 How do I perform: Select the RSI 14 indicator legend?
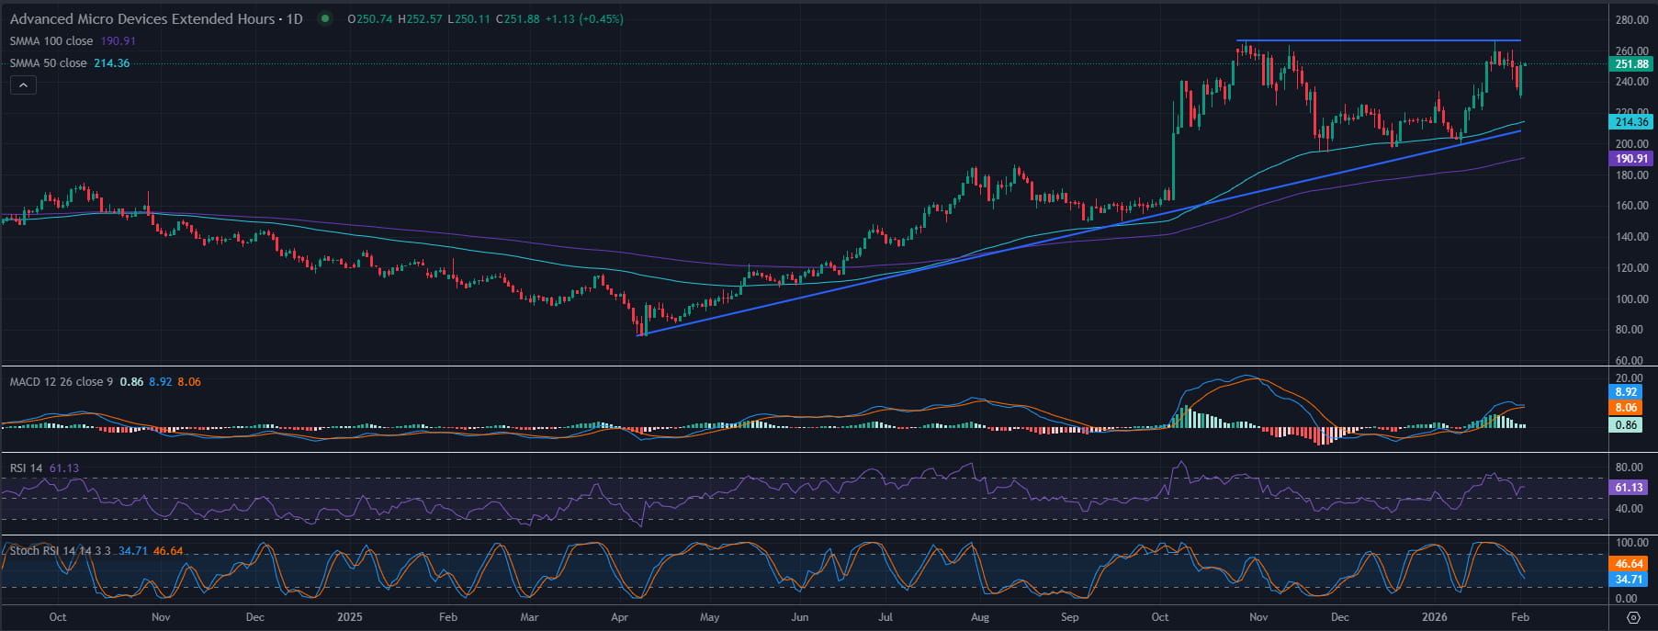tap(44, 468)
